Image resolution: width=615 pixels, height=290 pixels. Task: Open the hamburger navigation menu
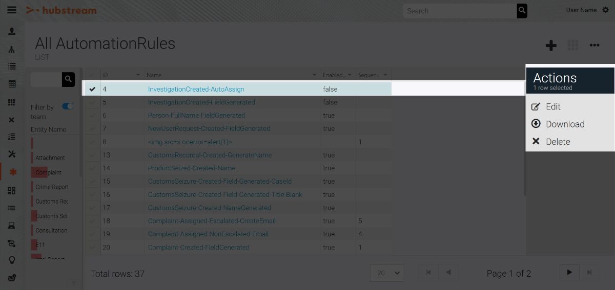click(11, 10)
